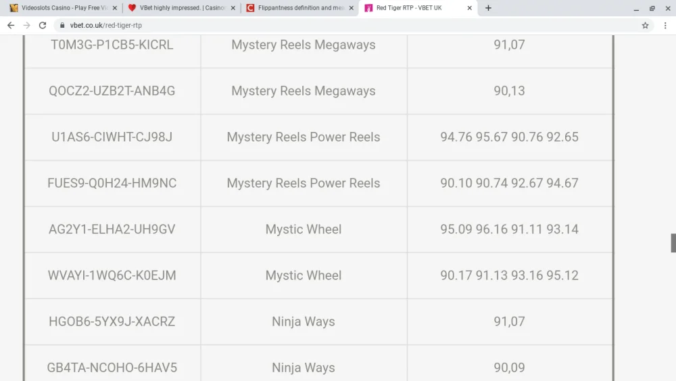The image size is (676, 381).
Task: Open a new tab with the plus button
Action: point(488,7)
